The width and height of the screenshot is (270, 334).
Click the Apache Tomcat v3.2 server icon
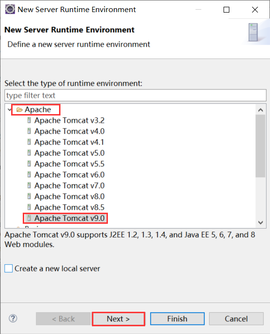coord(29,120)
